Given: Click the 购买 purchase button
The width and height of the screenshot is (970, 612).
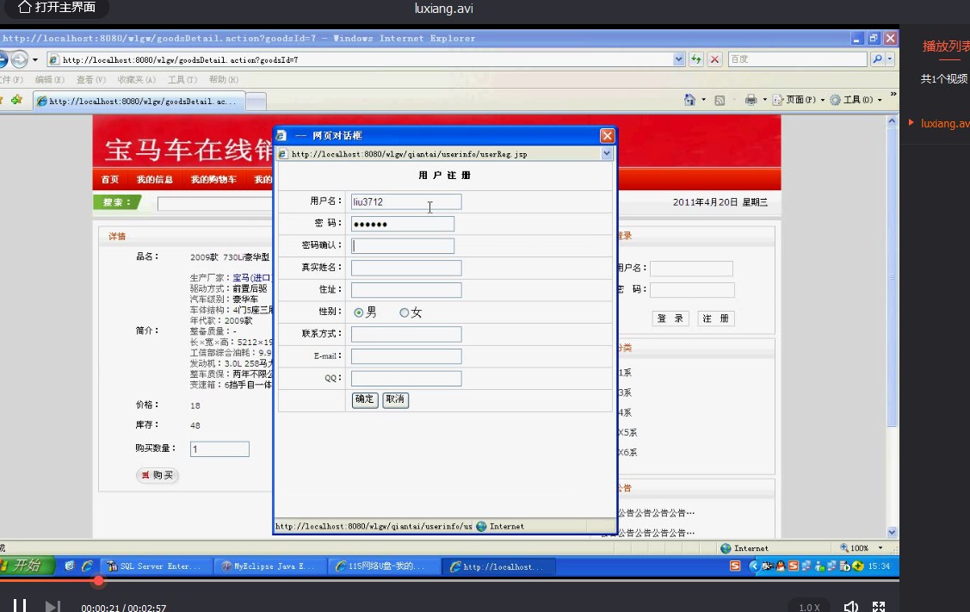Looking at the screenshot, I should [x=158, y=474].
